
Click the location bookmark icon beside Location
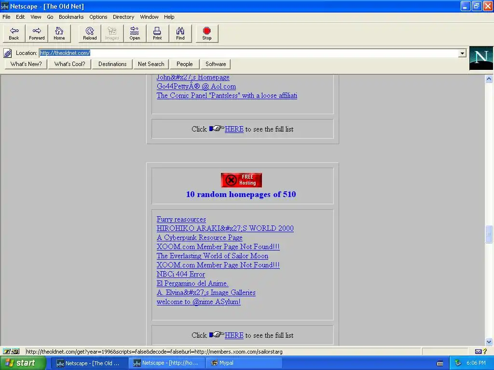click(x=8, y=53)
